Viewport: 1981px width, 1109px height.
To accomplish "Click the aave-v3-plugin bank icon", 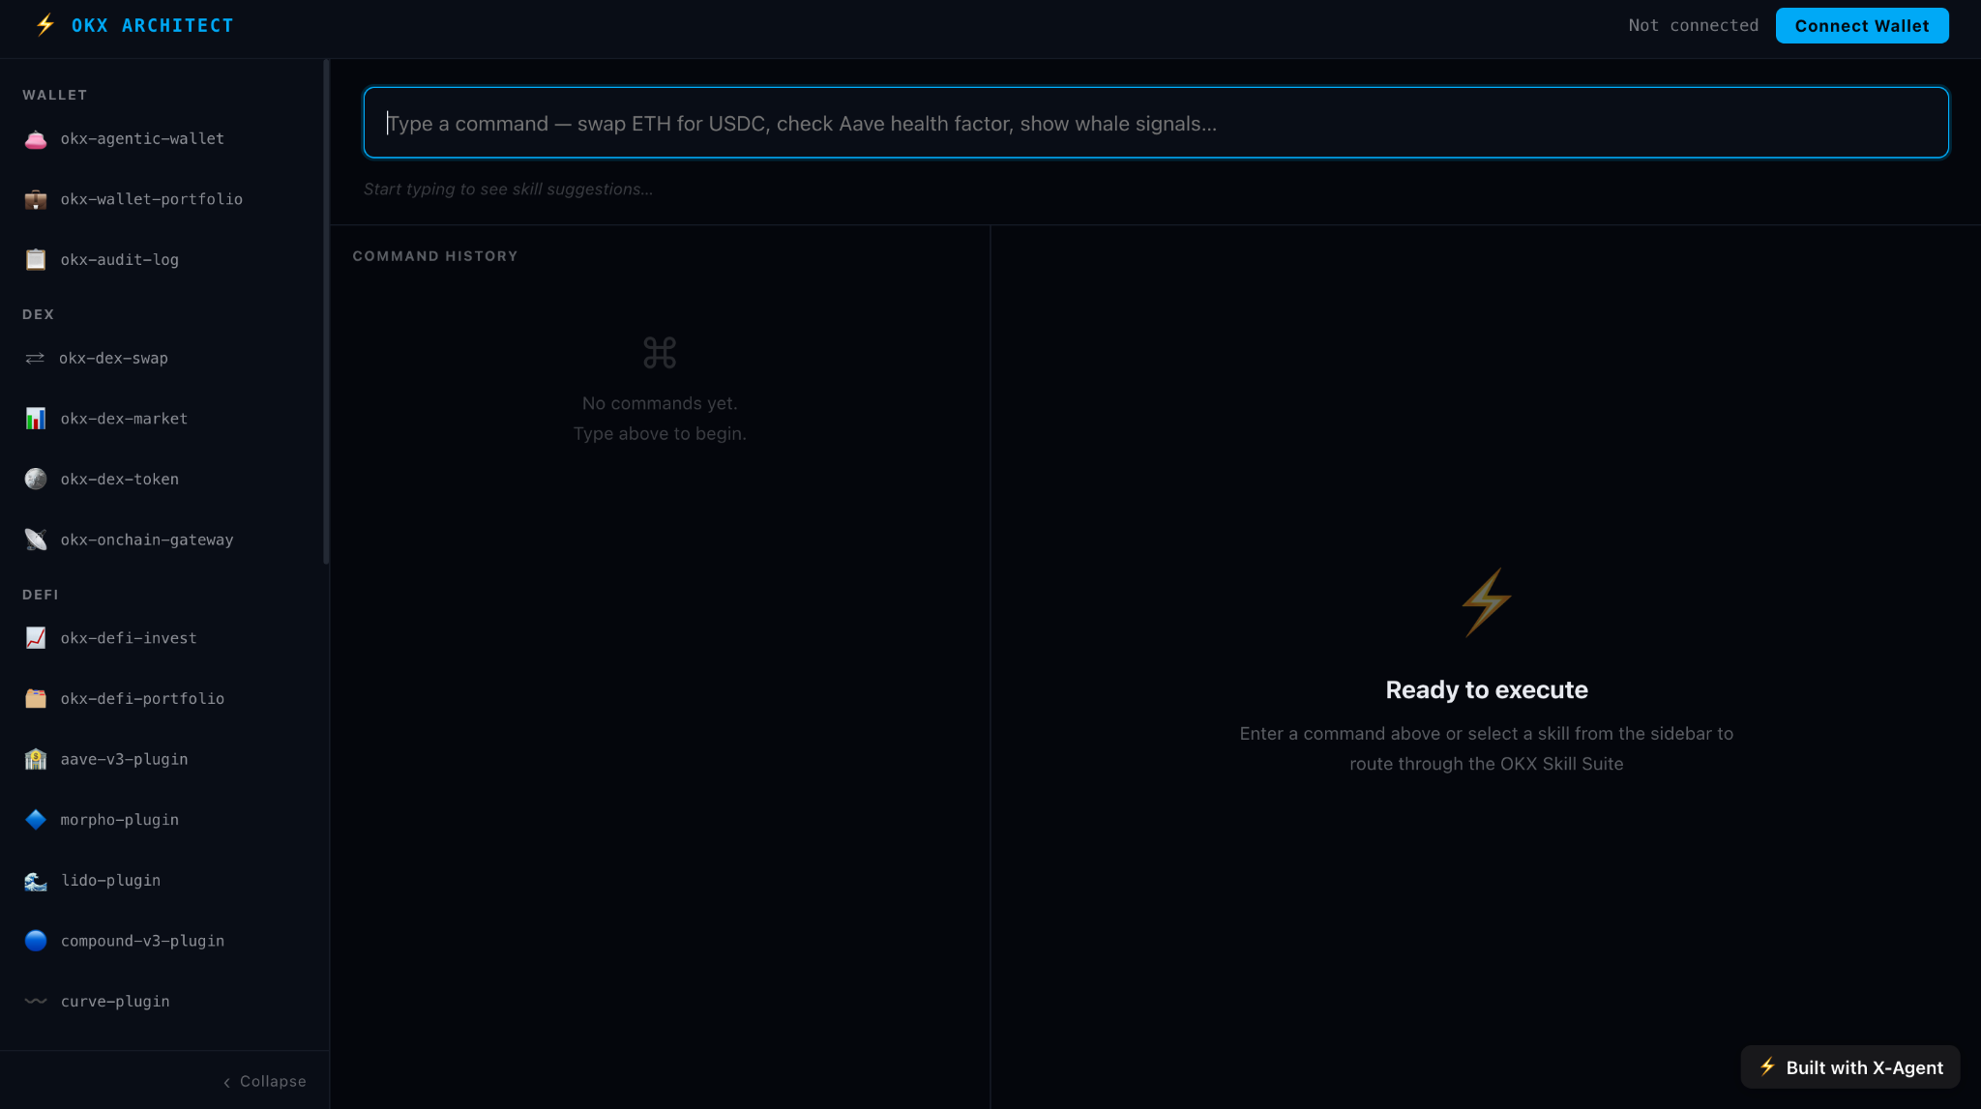I will (x=36, y=759).
